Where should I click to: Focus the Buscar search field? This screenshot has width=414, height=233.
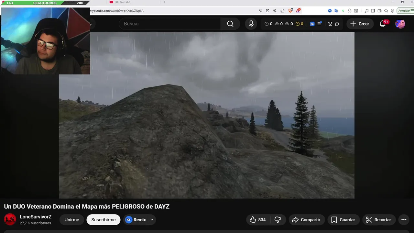coord(170,24)
